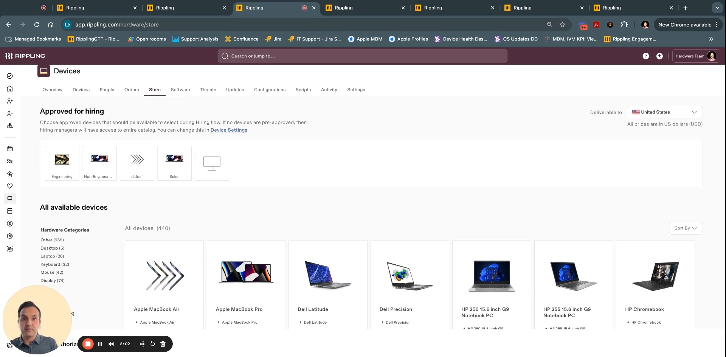Restart the recording
Image resolution: width=726 pixels, height=357 pixels.
tap(153, 344)
